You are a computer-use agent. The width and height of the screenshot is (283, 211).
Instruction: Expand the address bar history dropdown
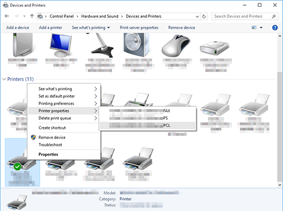point(197,16)
